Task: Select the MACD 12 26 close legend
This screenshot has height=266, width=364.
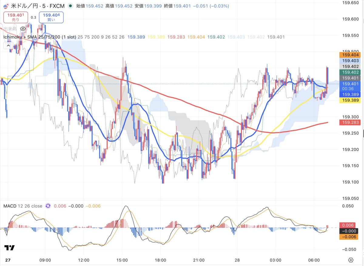Action: (23, 206)
